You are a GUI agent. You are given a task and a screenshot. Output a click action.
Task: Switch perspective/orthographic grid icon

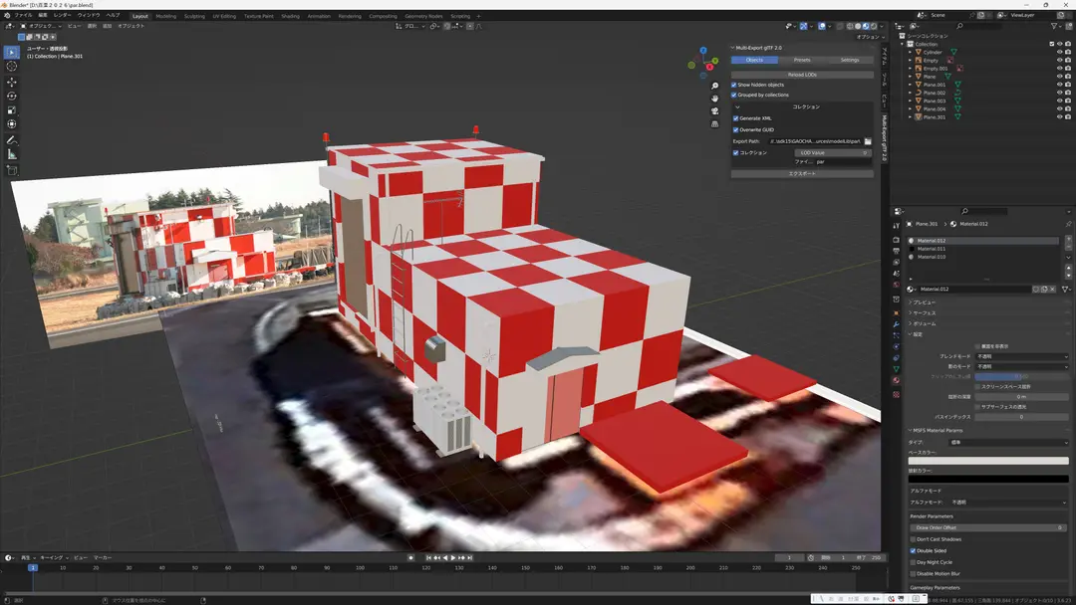click(714, 124)
